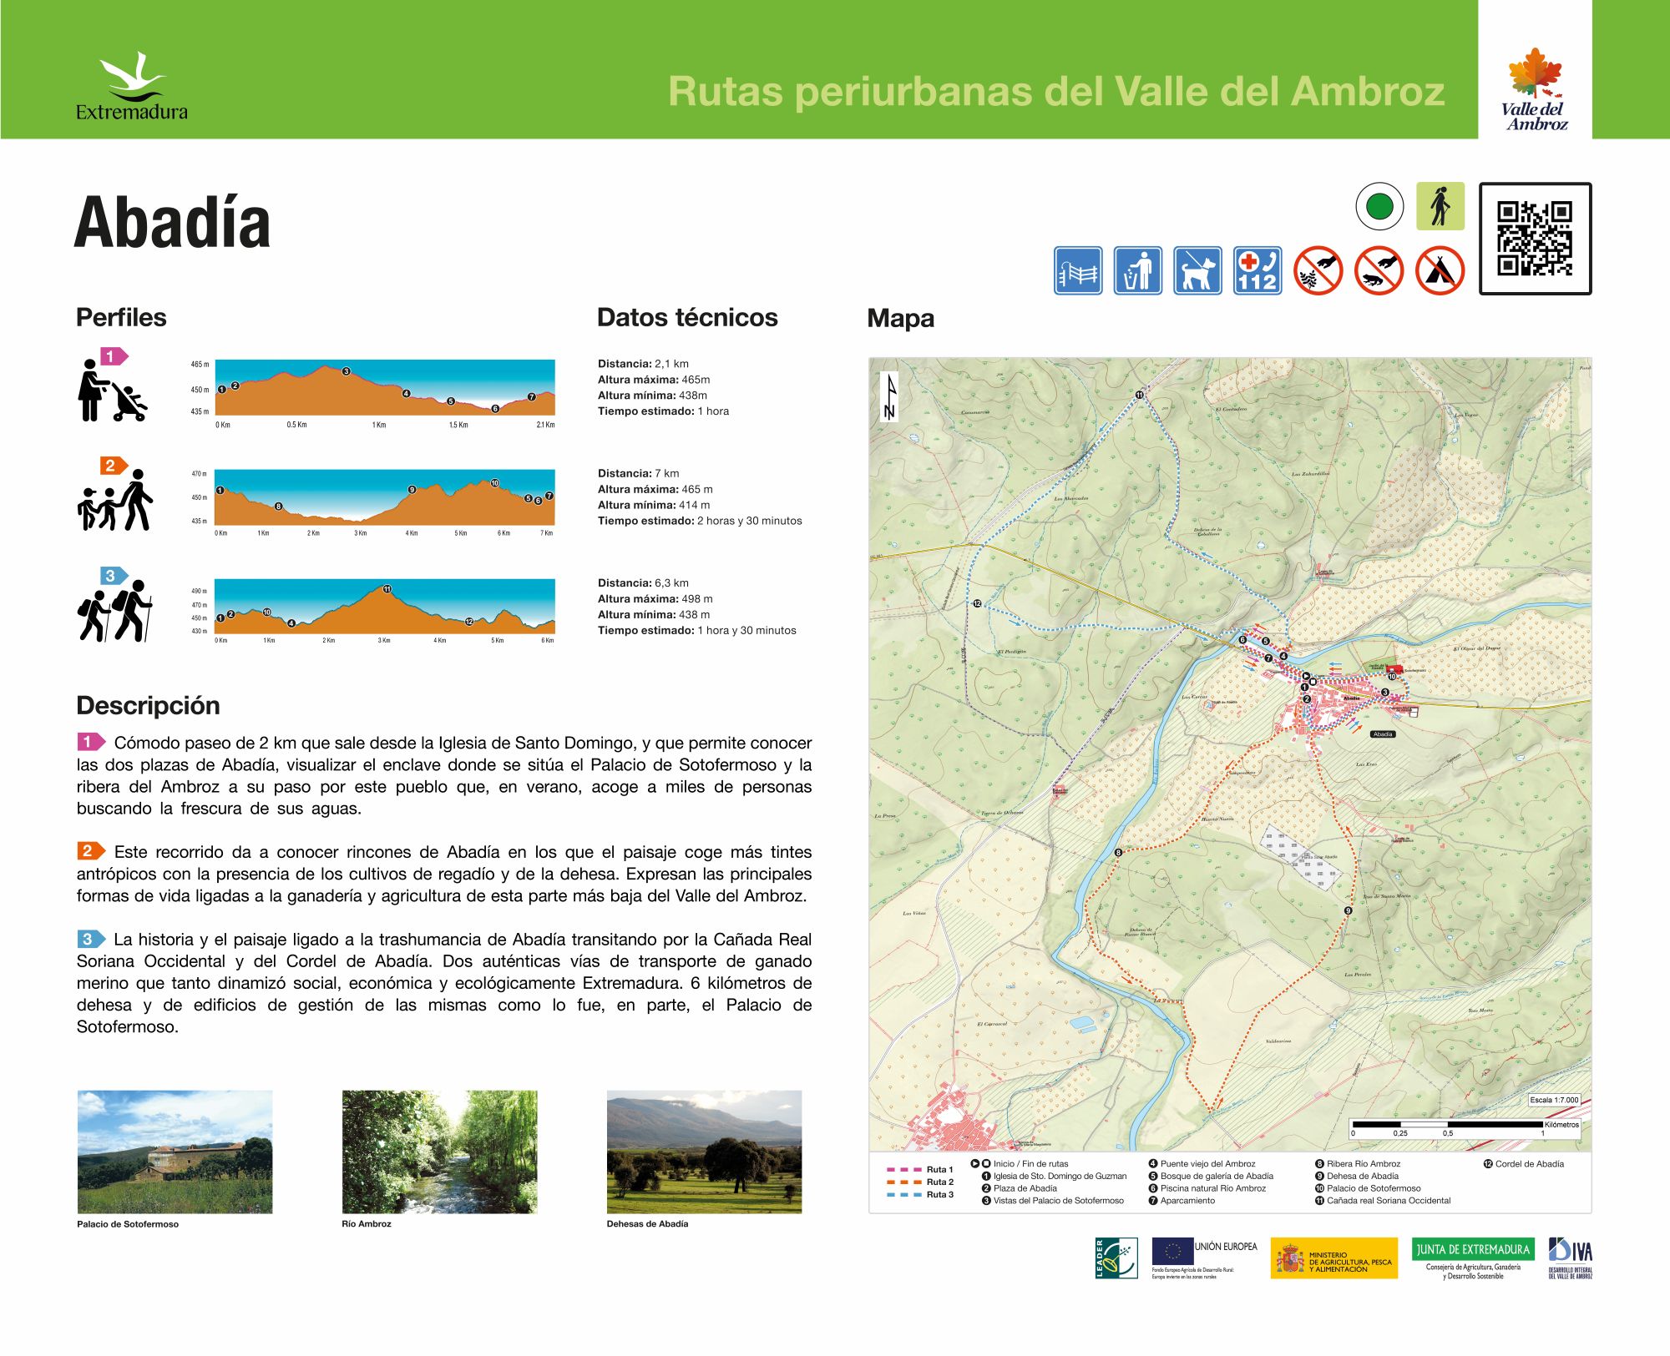The image size is (1670, 1356).
Task: Click the DIVA logo
Action: 1571,1258
